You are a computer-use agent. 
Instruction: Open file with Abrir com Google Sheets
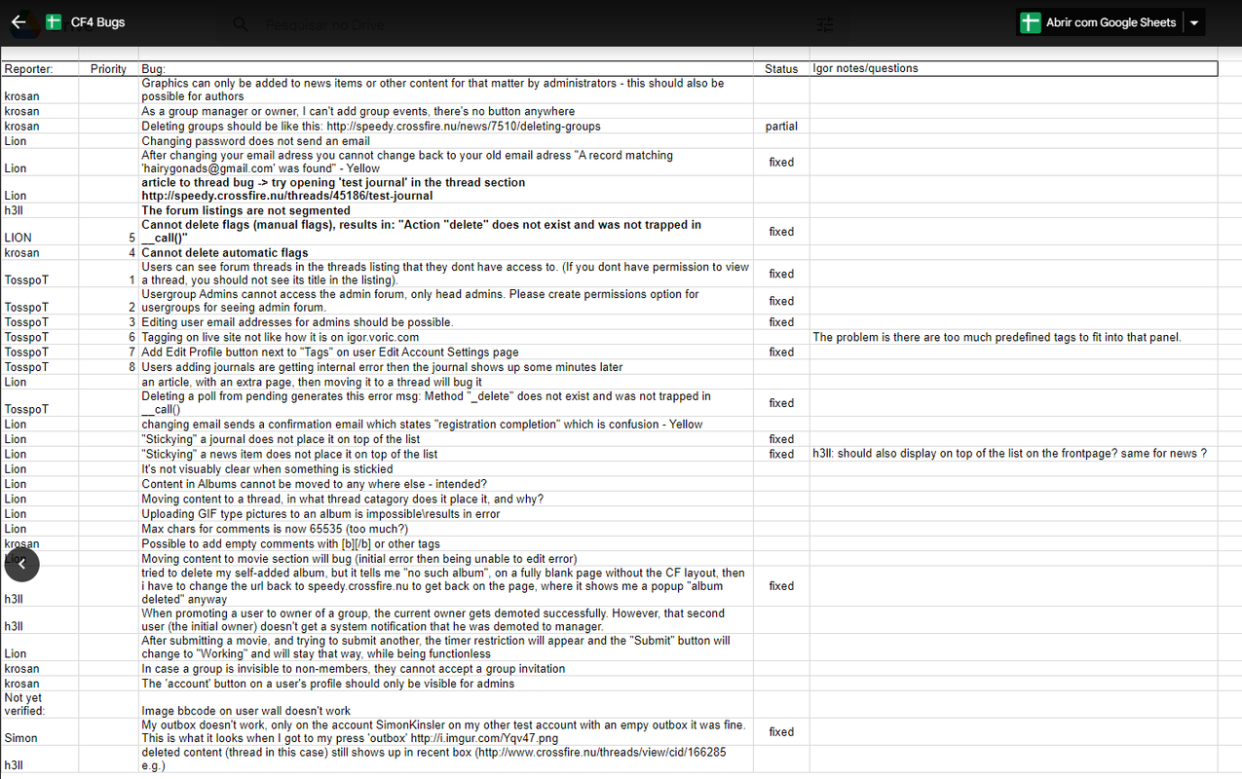[1099, 22]
